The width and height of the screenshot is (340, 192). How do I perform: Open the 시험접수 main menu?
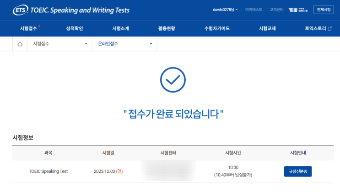(x=29, y=29)
